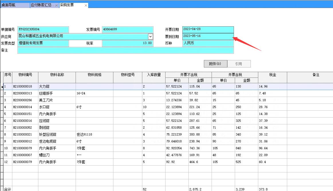
Task: Close the 采购发票 tab
Action: 86,5
